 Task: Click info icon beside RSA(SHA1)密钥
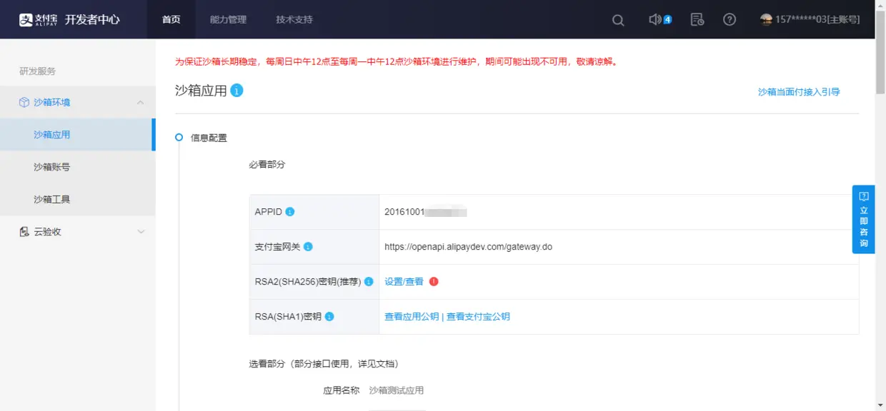pyautogui.click(x=329, y=317)
